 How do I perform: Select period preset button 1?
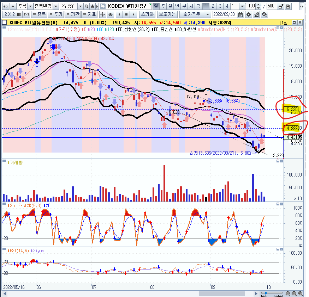click(x=206, y=6)
